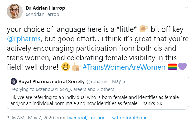Click the Replying to @zeno001 line
Screen dimensions: 193x125
tap(62, 89)
